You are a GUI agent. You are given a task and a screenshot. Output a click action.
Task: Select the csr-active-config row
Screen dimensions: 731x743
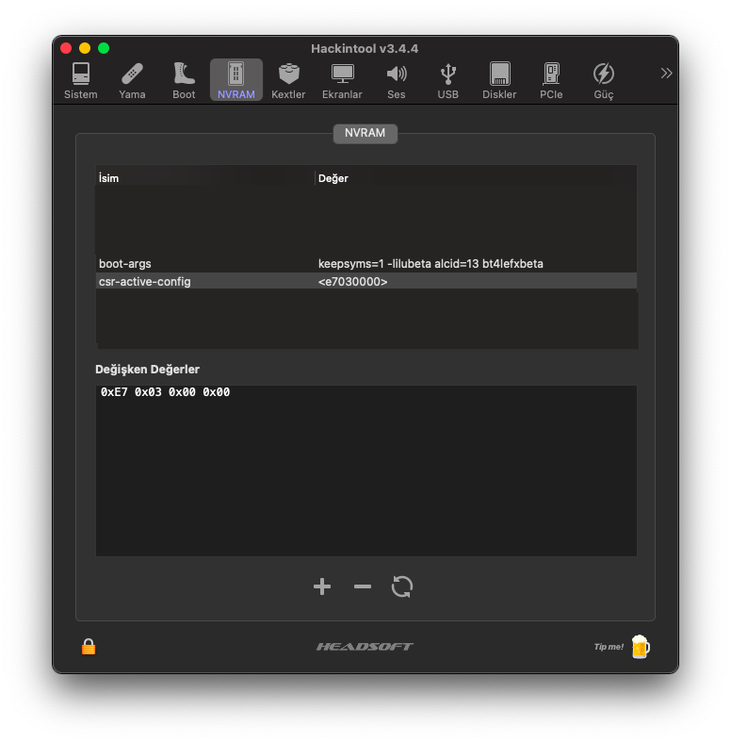click(x=366, y=282)
